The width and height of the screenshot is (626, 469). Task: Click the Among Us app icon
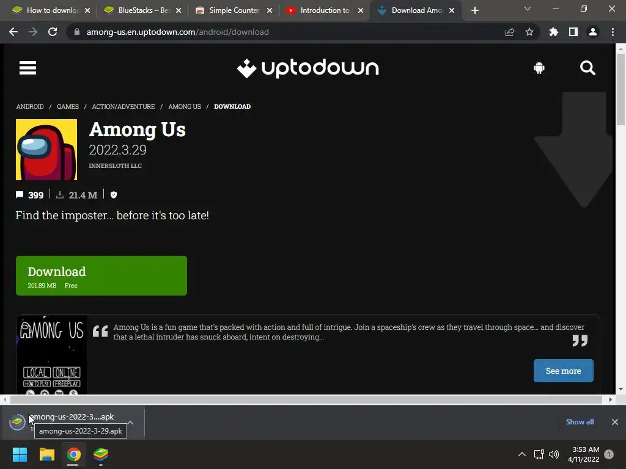(46, 150)
